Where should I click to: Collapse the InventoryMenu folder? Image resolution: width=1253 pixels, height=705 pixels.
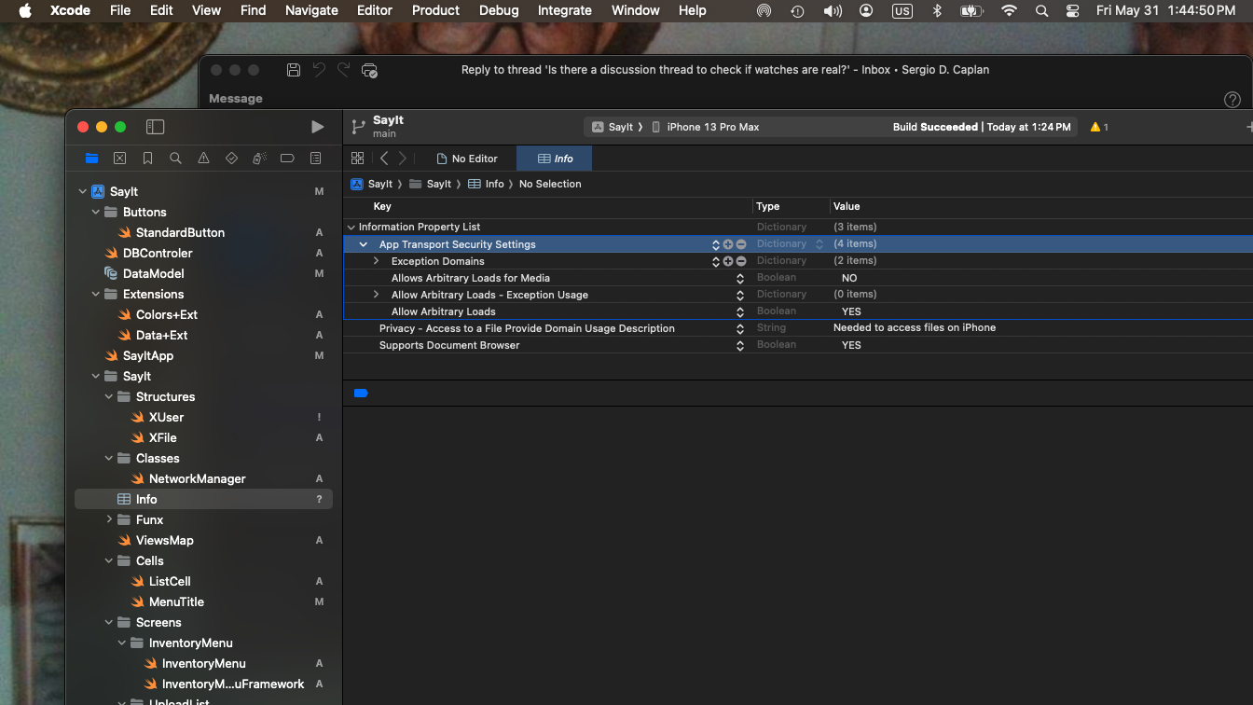(x=122, y=643)
